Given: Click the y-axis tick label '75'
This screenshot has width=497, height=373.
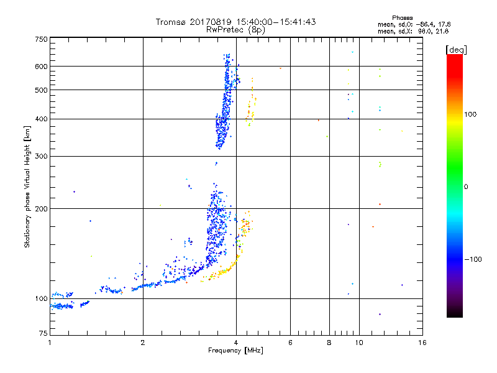Looking at the screenshot, I should pyautogui.click(x=43, y=333).
